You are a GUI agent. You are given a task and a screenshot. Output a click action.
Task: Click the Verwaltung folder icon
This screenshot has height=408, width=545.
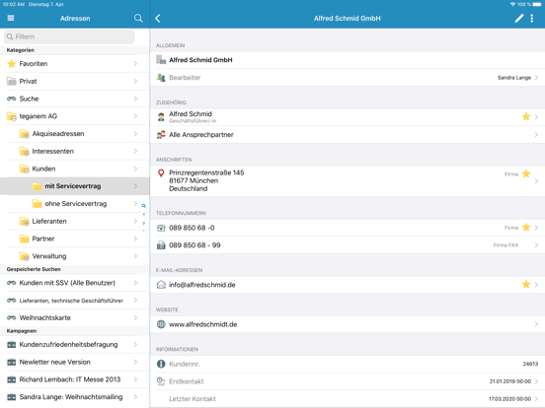(x=25, y=256)
